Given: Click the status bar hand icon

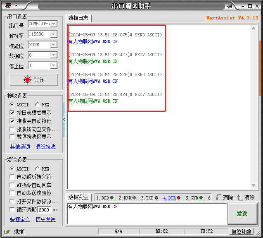Looking at the screenshot, I should point(7,232).
